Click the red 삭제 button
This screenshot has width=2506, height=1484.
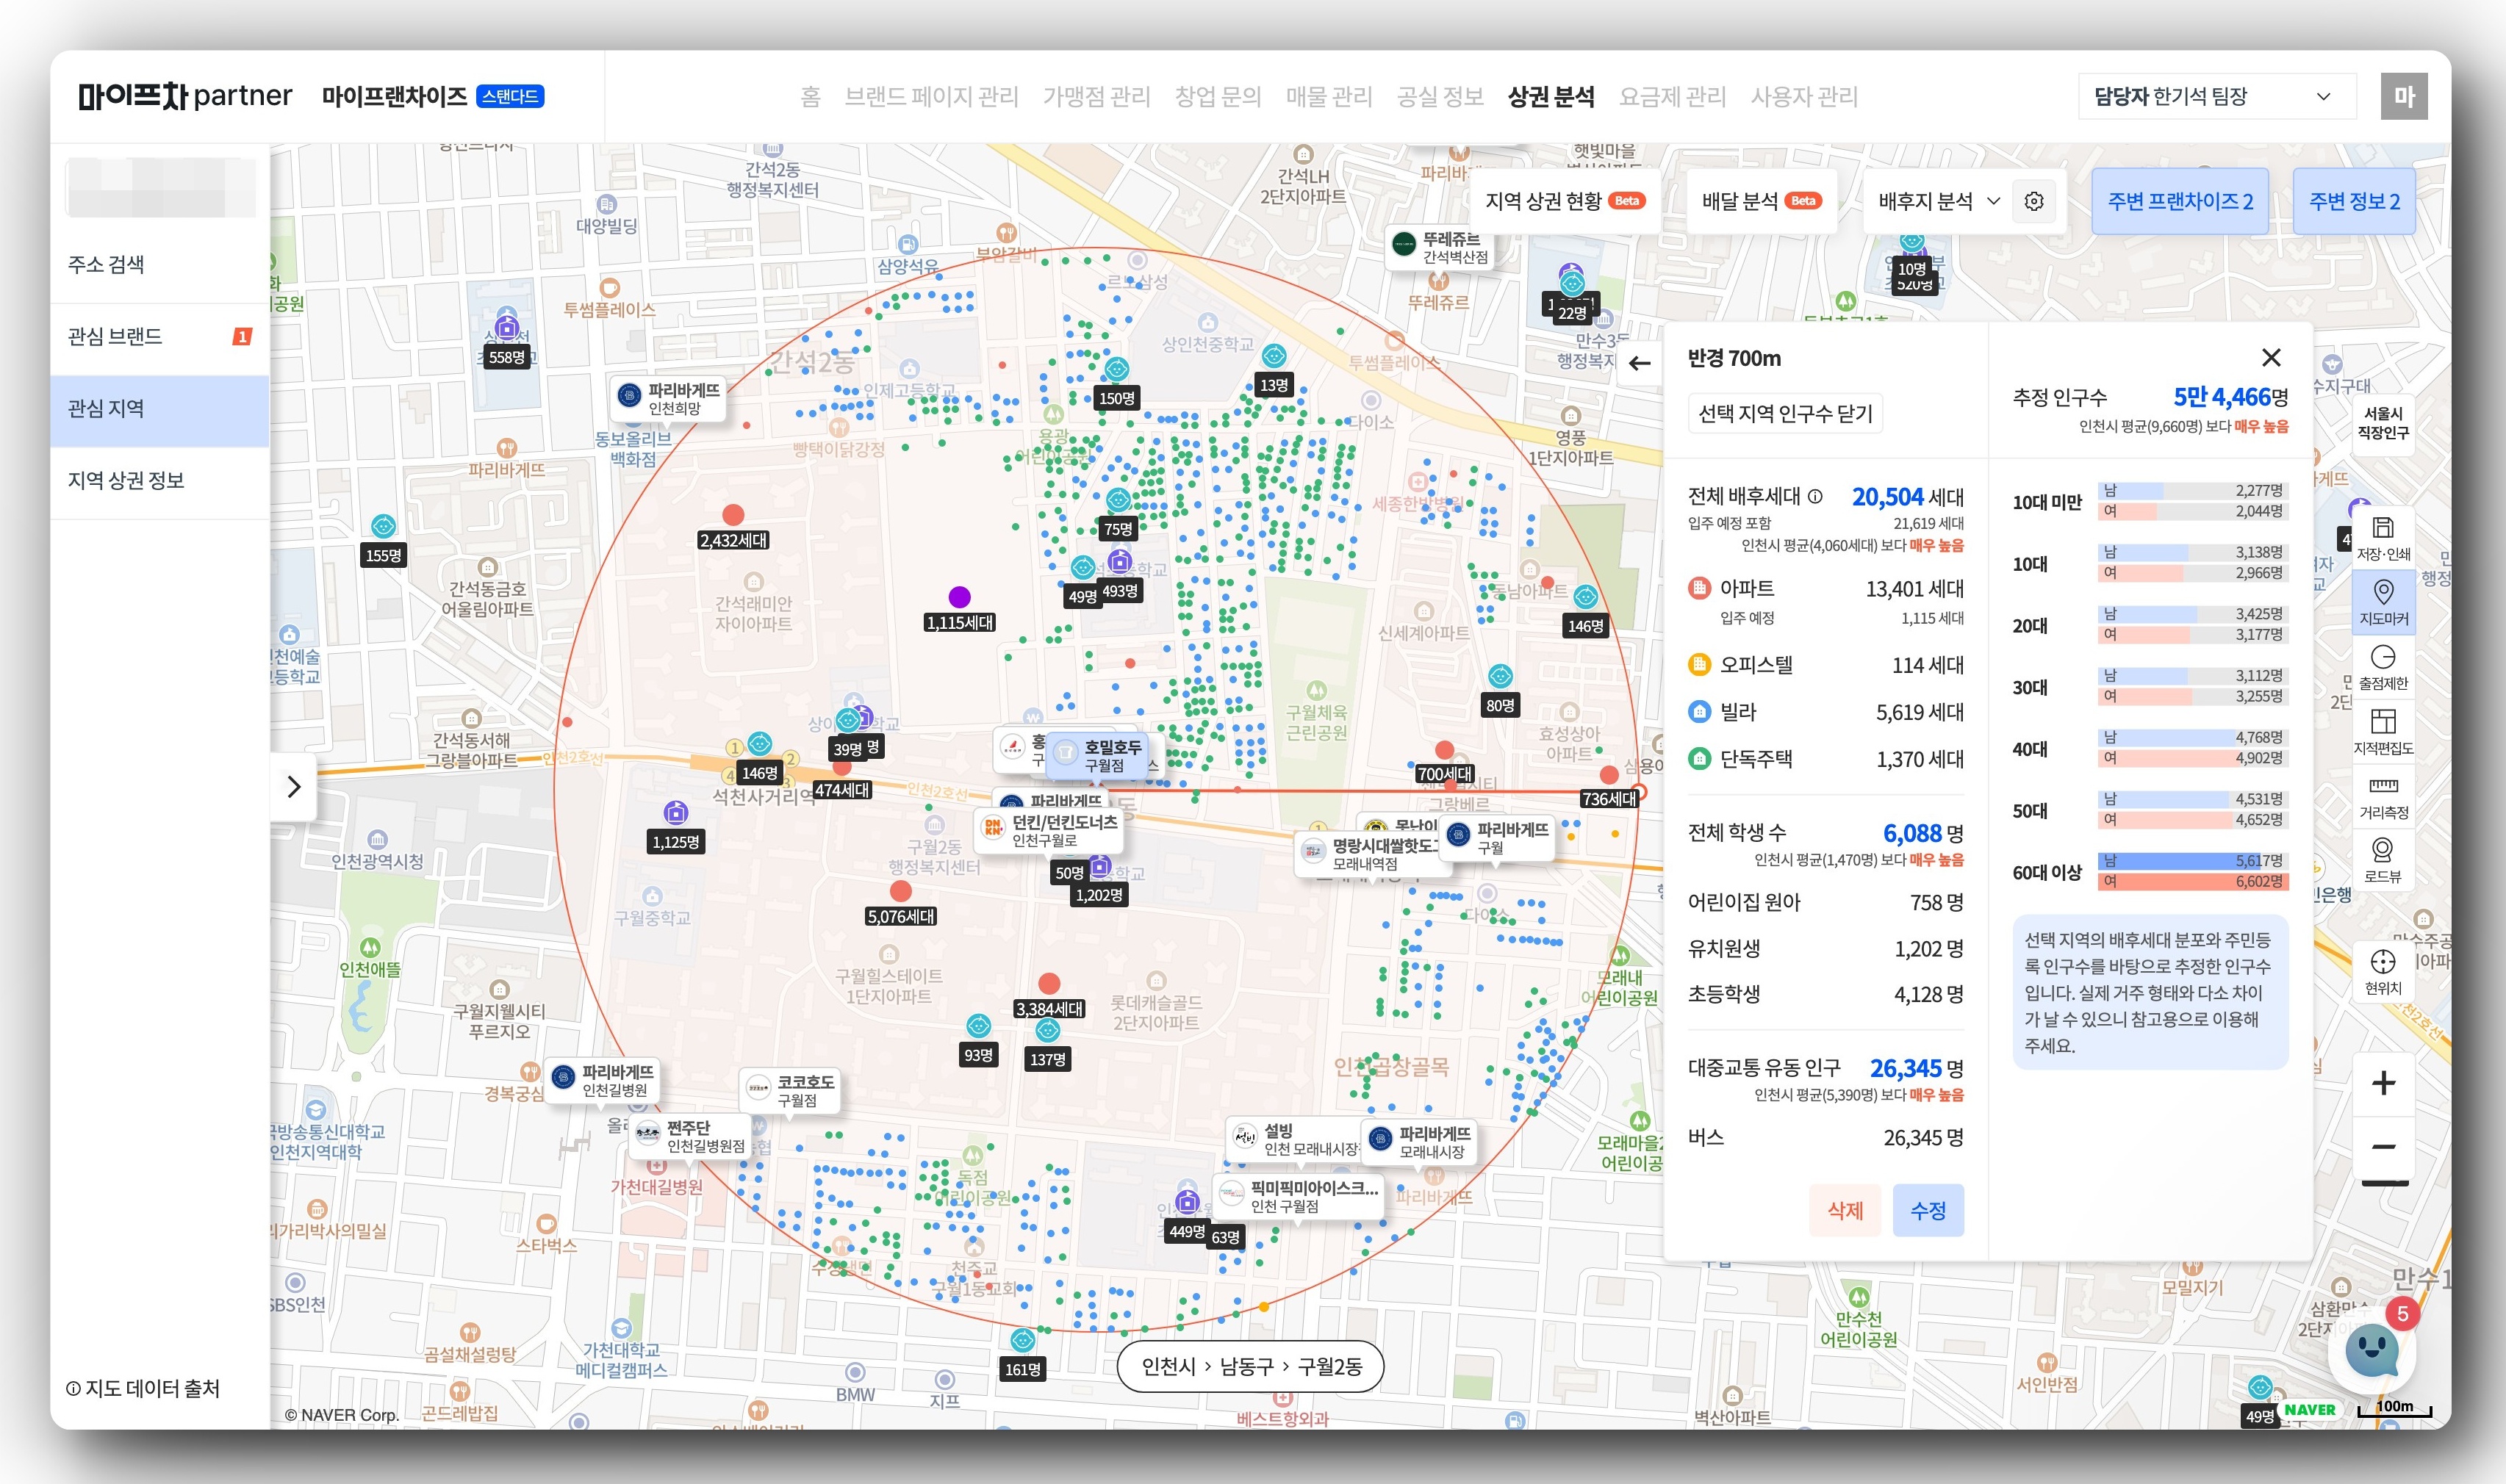[1845, 1210]
